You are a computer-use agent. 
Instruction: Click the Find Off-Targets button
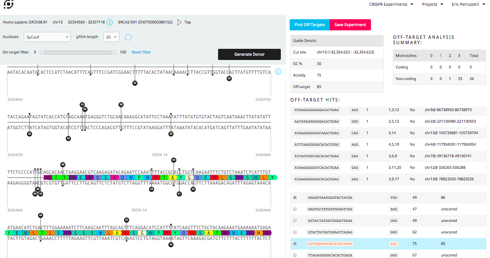coord(310,25)
